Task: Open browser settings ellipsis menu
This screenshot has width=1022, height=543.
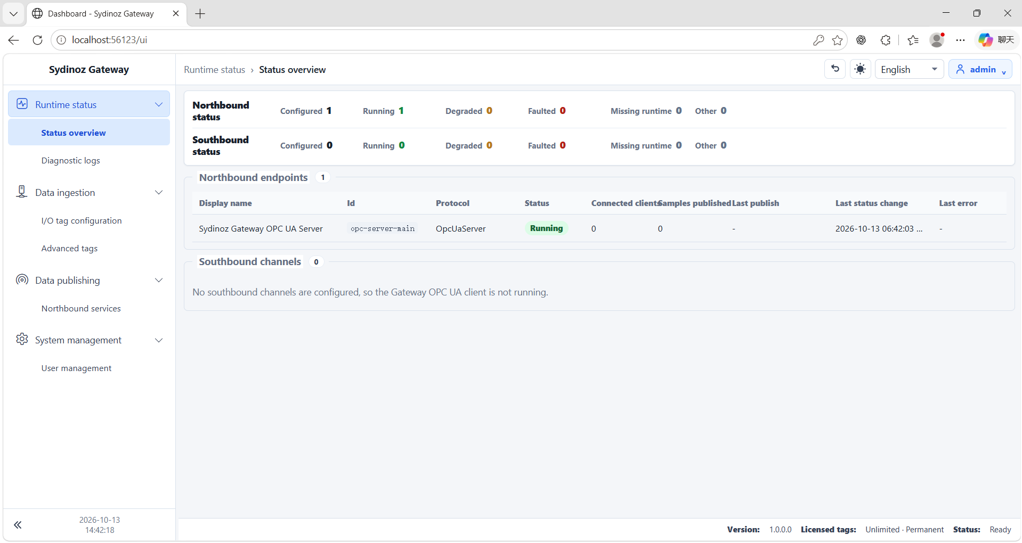Action: coord(960,40)
